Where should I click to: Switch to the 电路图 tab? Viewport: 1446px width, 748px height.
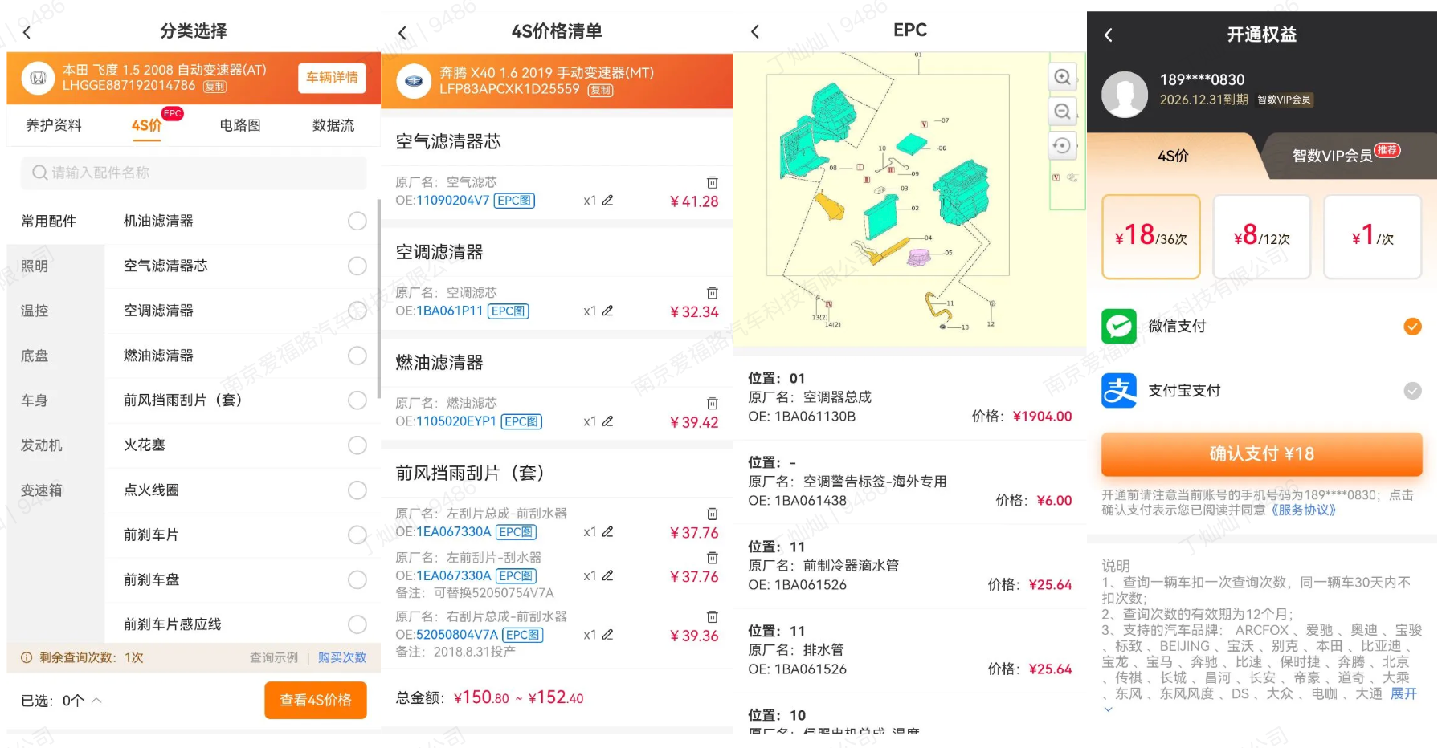[239, 125]
